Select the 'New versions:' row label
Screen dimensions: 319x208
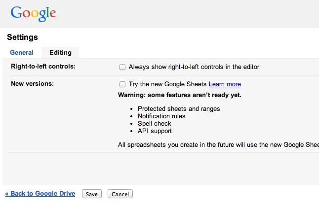(32, 84)
